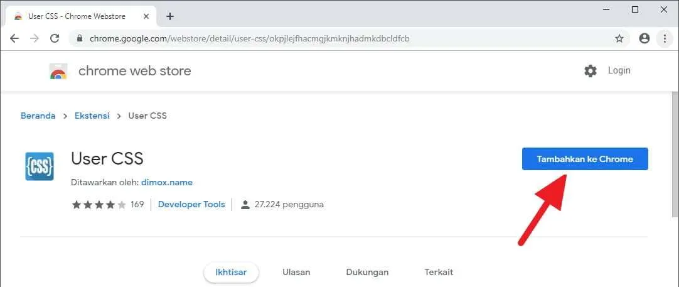This screenshot has width=679, height=287.
Task: Switch to the Ulasan tab
Action: coord(296,273)
